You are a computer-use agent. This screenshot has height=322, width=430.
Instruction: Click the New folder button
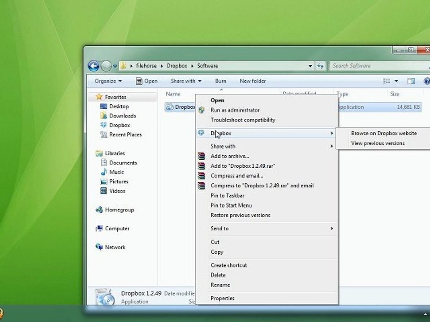click(253, 81)
